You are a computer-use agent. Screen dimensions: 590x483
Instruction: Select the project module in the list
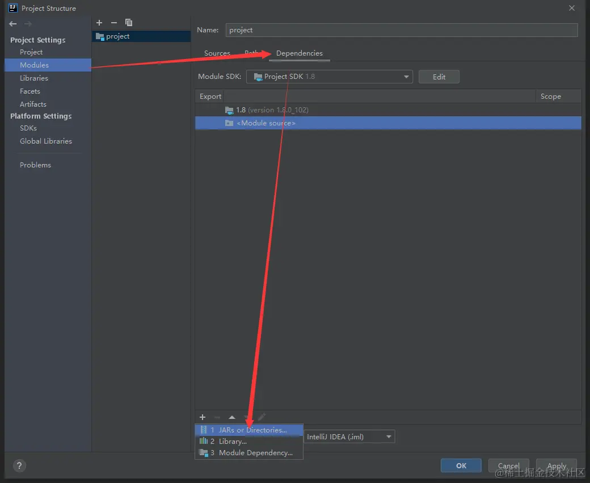point(141,36)
